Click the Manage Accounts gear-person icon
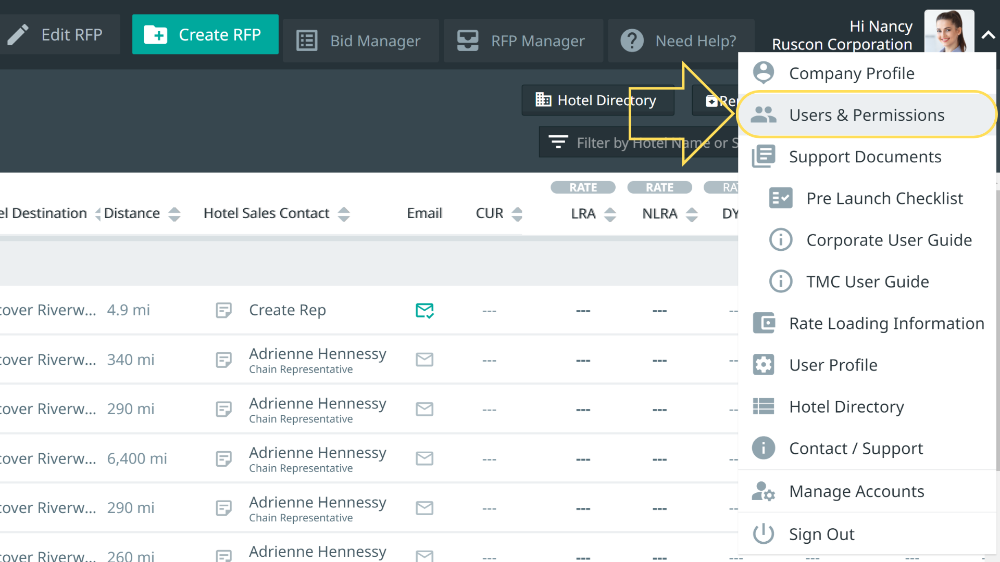This screenshot has height=562, width=1000. (x=764, y=491)
